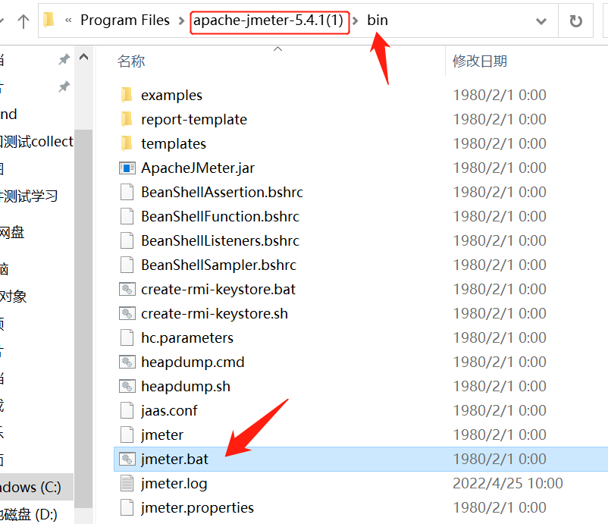Click the templates folder icon
This screenshot has height=524, width=608.
pyautogui.click(x=127, y=143)
